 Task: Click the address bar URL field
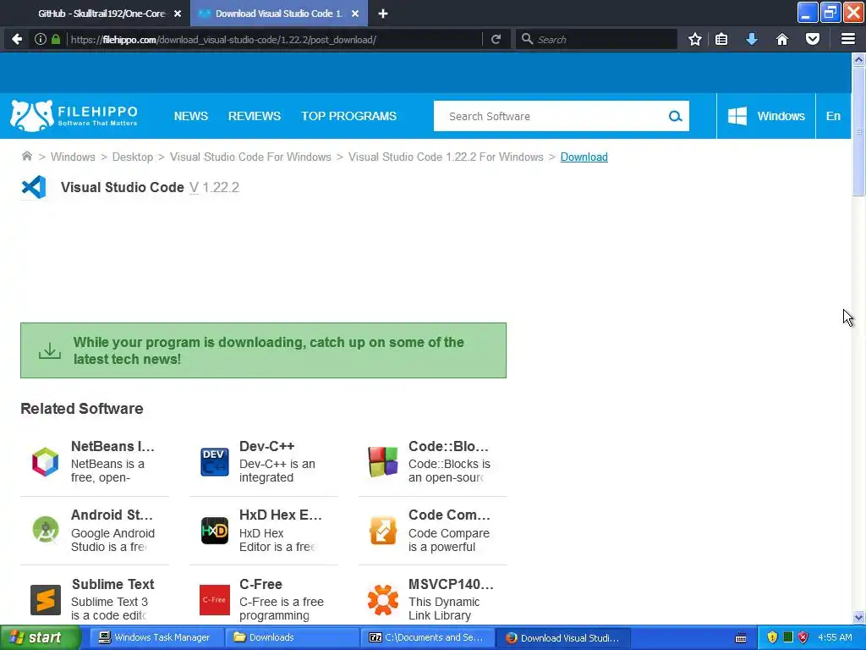pos(274,39)
